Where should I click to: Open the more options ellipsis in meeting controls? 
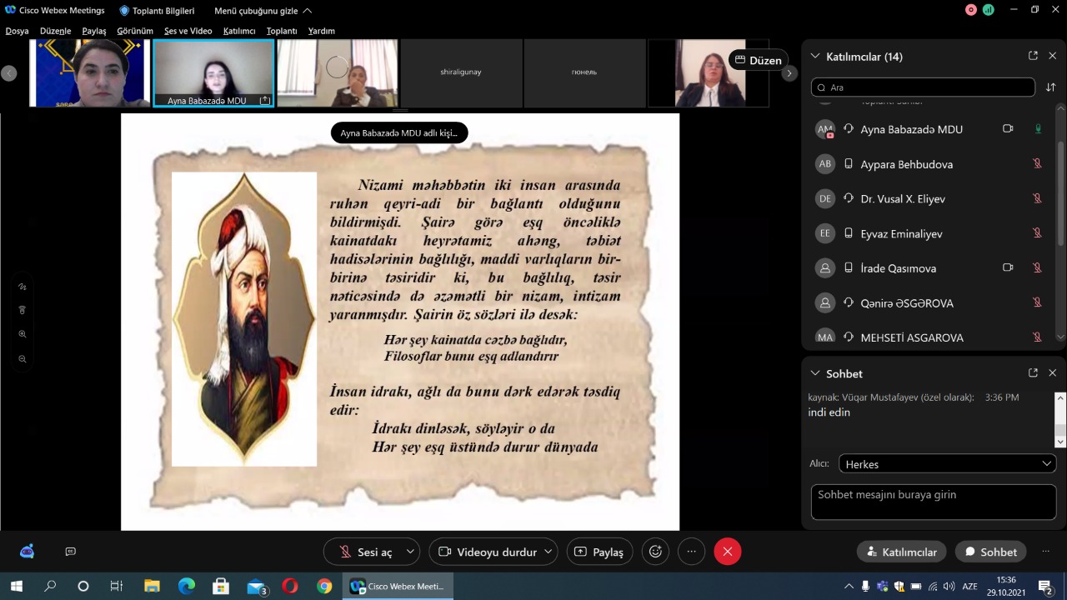[691, 552]
